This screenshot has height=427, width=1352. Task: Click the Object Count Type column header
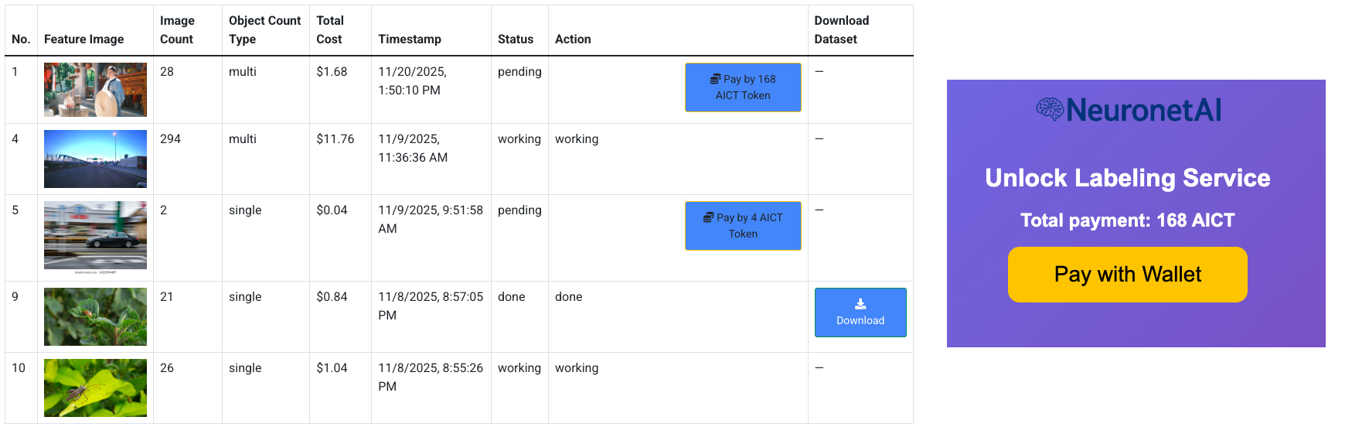264,30
